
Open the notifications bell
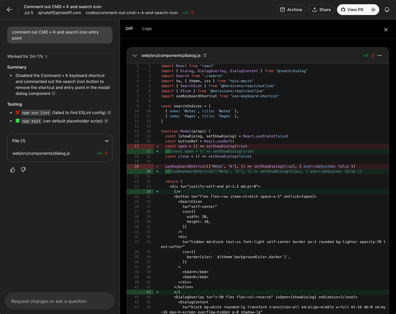click(x=387, y=10)
